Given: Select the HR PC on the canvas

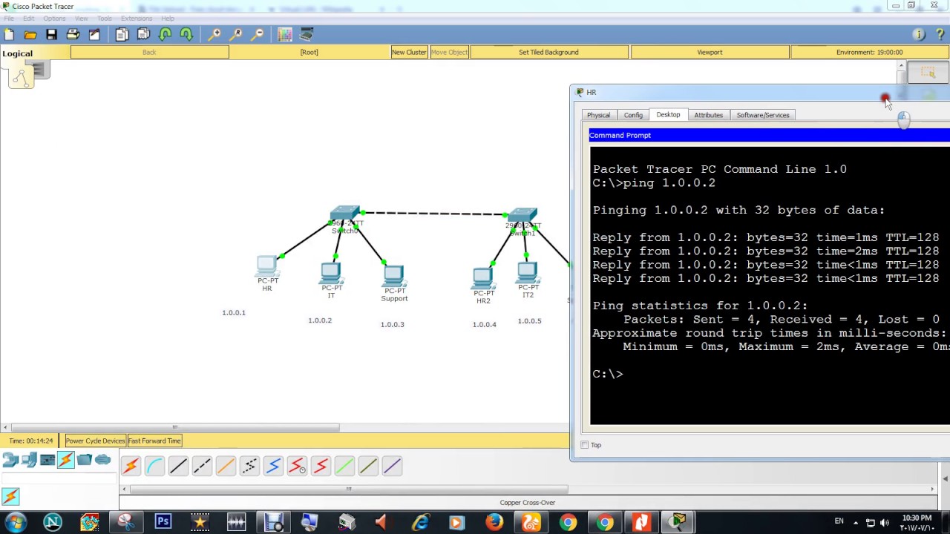Looking at the screenshot, I should tap(267, 266).
